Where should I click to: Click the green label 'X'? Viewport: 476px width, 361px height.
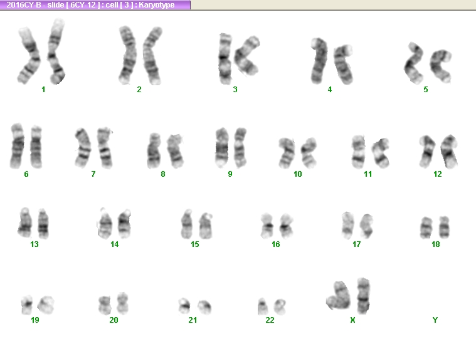click(x=352, y=320)
